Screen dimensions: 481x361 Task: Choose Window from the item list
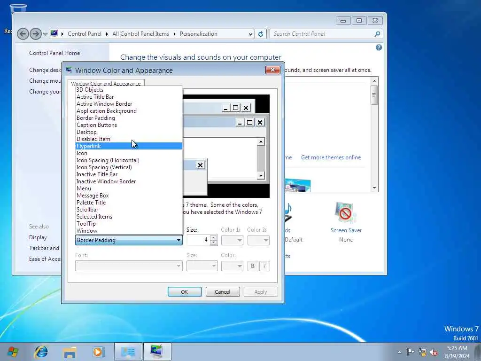pyautogui.click(x=129, y=231)
